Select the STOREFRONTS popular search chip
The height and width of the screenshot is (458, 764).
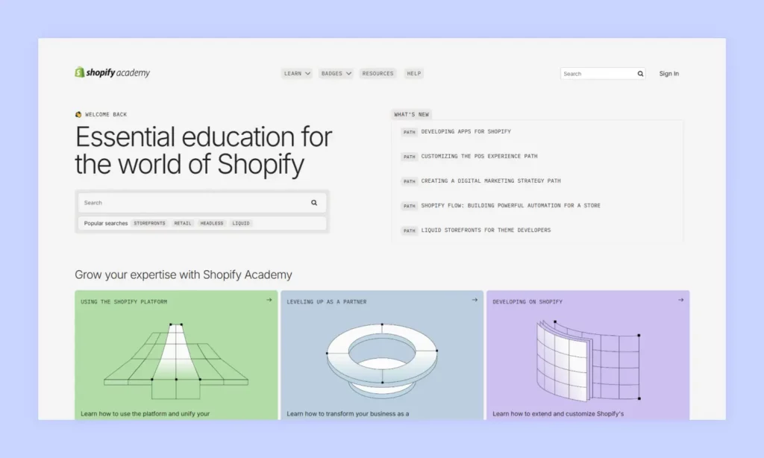pyautogui.click(x=149, y=222)
